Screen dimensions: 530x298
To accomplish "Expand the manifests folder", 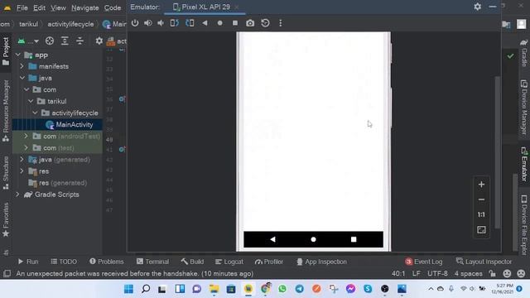I will [x=22, y=66].
